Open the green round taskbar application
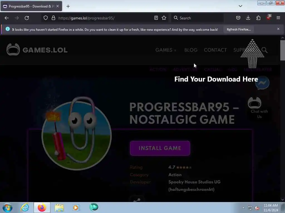Image resolution: width=285 pixels, height=213 pixels. pyautogui.click(x=94, y=207)
